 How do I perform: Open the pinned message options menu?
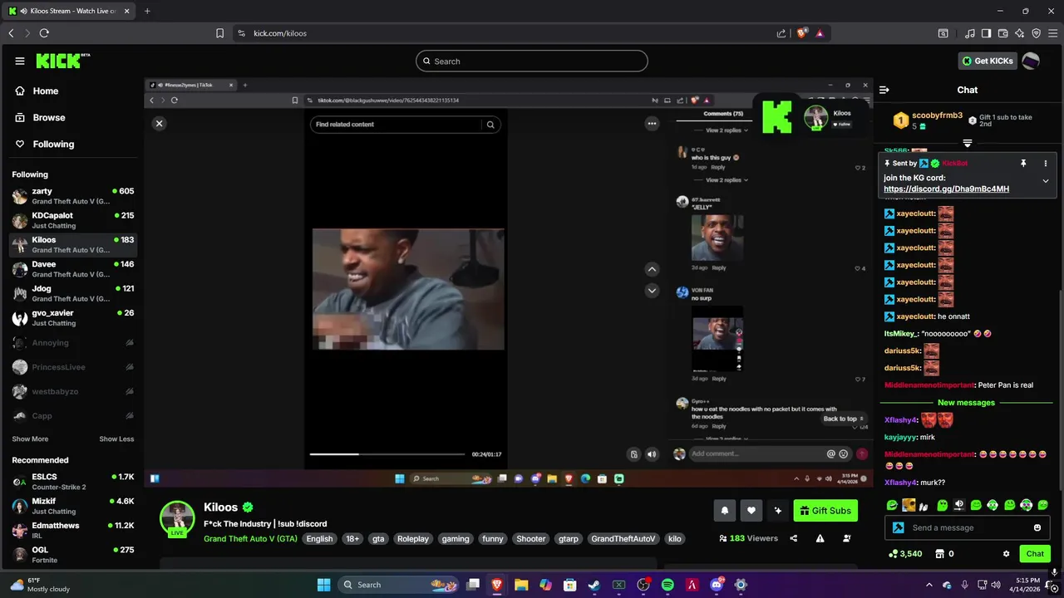coord(1046,164)
